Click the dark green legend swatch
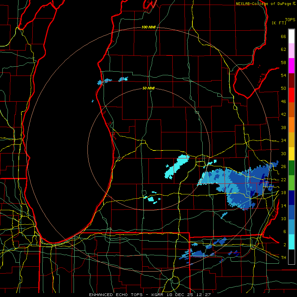 pyautogui.click(x=291, y=168)
